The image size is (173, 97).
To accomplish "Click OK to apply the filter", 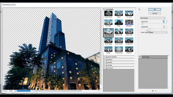I will point(155,10).
